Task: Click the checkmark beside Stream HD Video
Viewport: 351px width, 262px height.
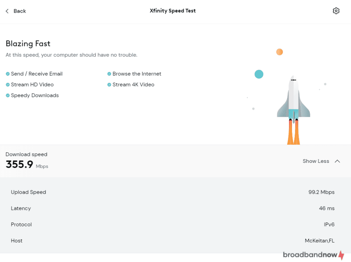Action: [7, 84]
